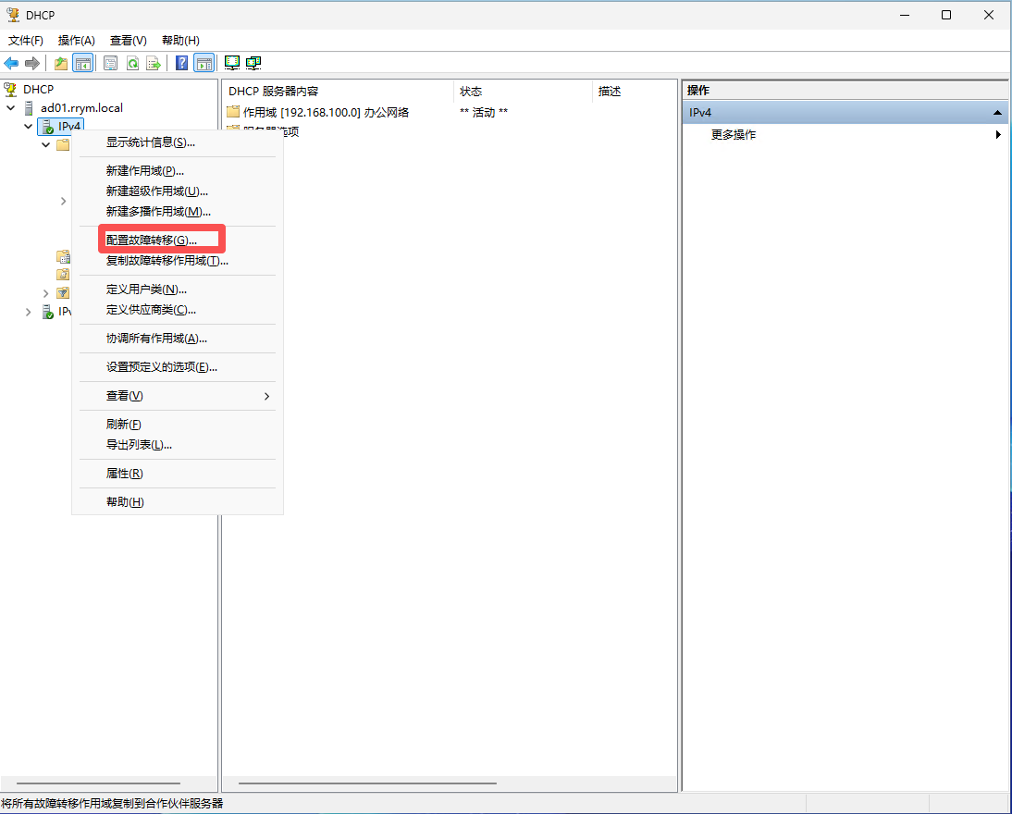Screen dimensions: 1012x814
Task: Collapse the IPv4 section in actions pane
Action: click(997, 113)
